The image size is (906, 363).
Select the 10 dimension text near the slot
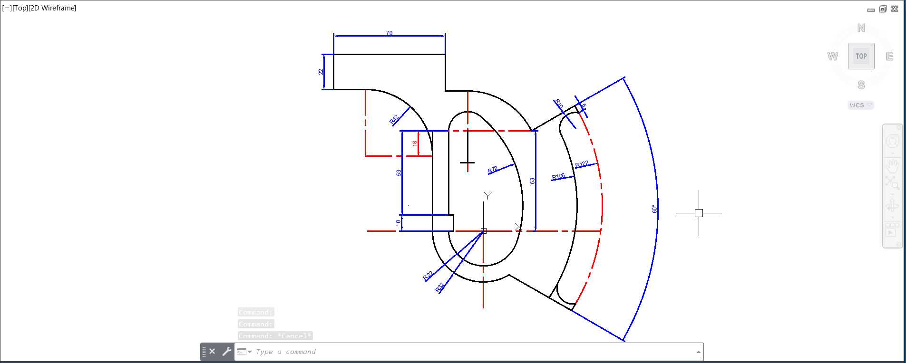click(399, 223)
